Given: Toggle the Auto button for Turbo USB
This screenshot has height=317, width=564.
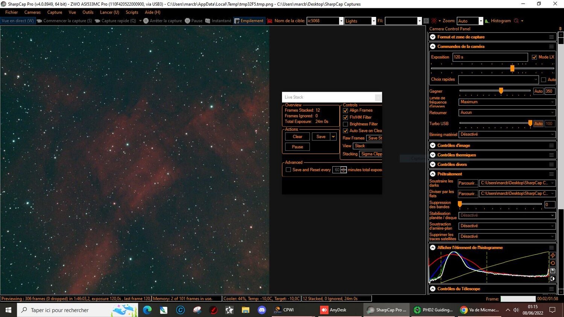Looking at the screenshot, I should (538, 124).
